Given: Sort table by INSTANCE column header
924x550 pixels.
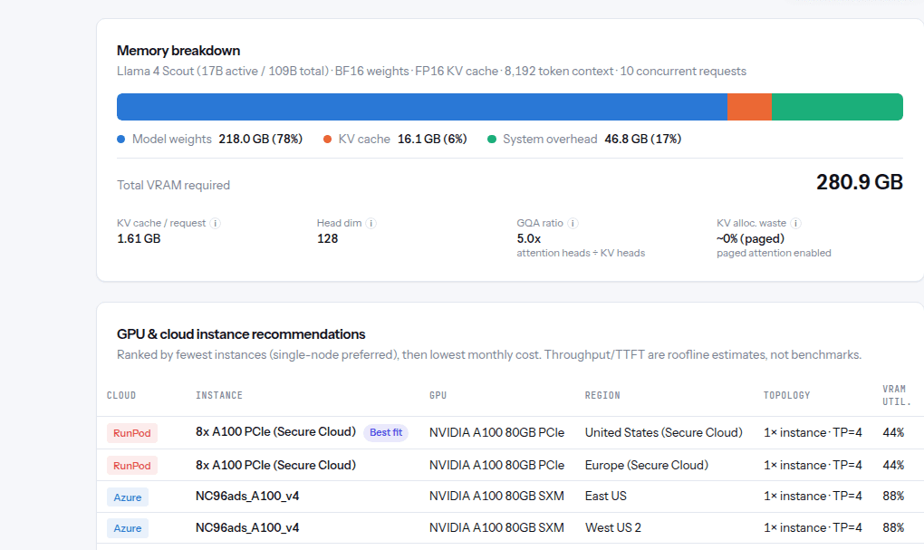Looking at the screenshot, I should pos(219,396).
